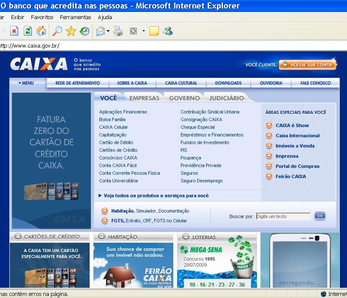The height and width of the screenshot is (298, 347).
Task: Open Rede de Atendimento
Action: click(x=78, y=83)
